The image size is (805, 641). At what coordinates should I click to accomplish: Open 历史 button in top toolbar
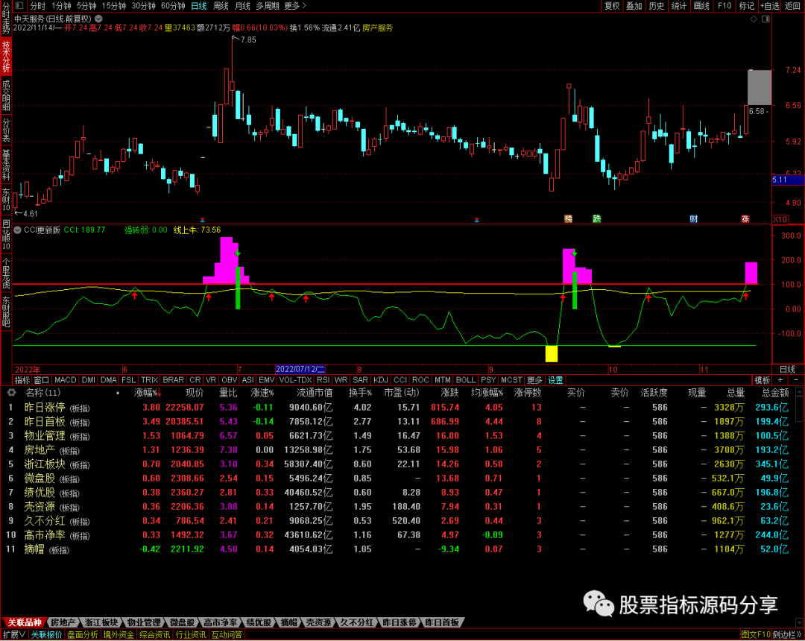[656, 6]
